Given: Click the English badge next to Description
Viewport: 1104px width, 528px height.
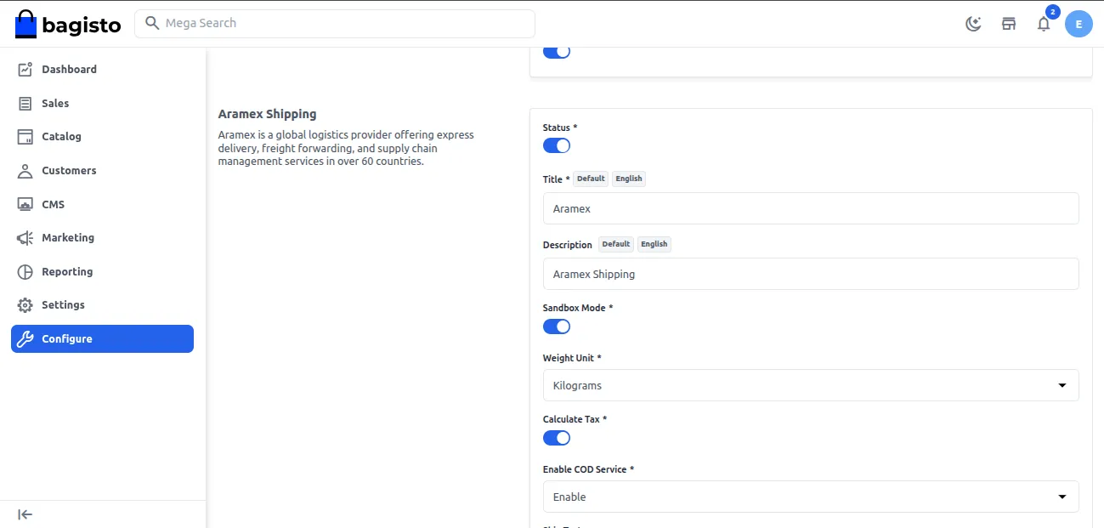Looking at the screenshot, I should point(654,244).
